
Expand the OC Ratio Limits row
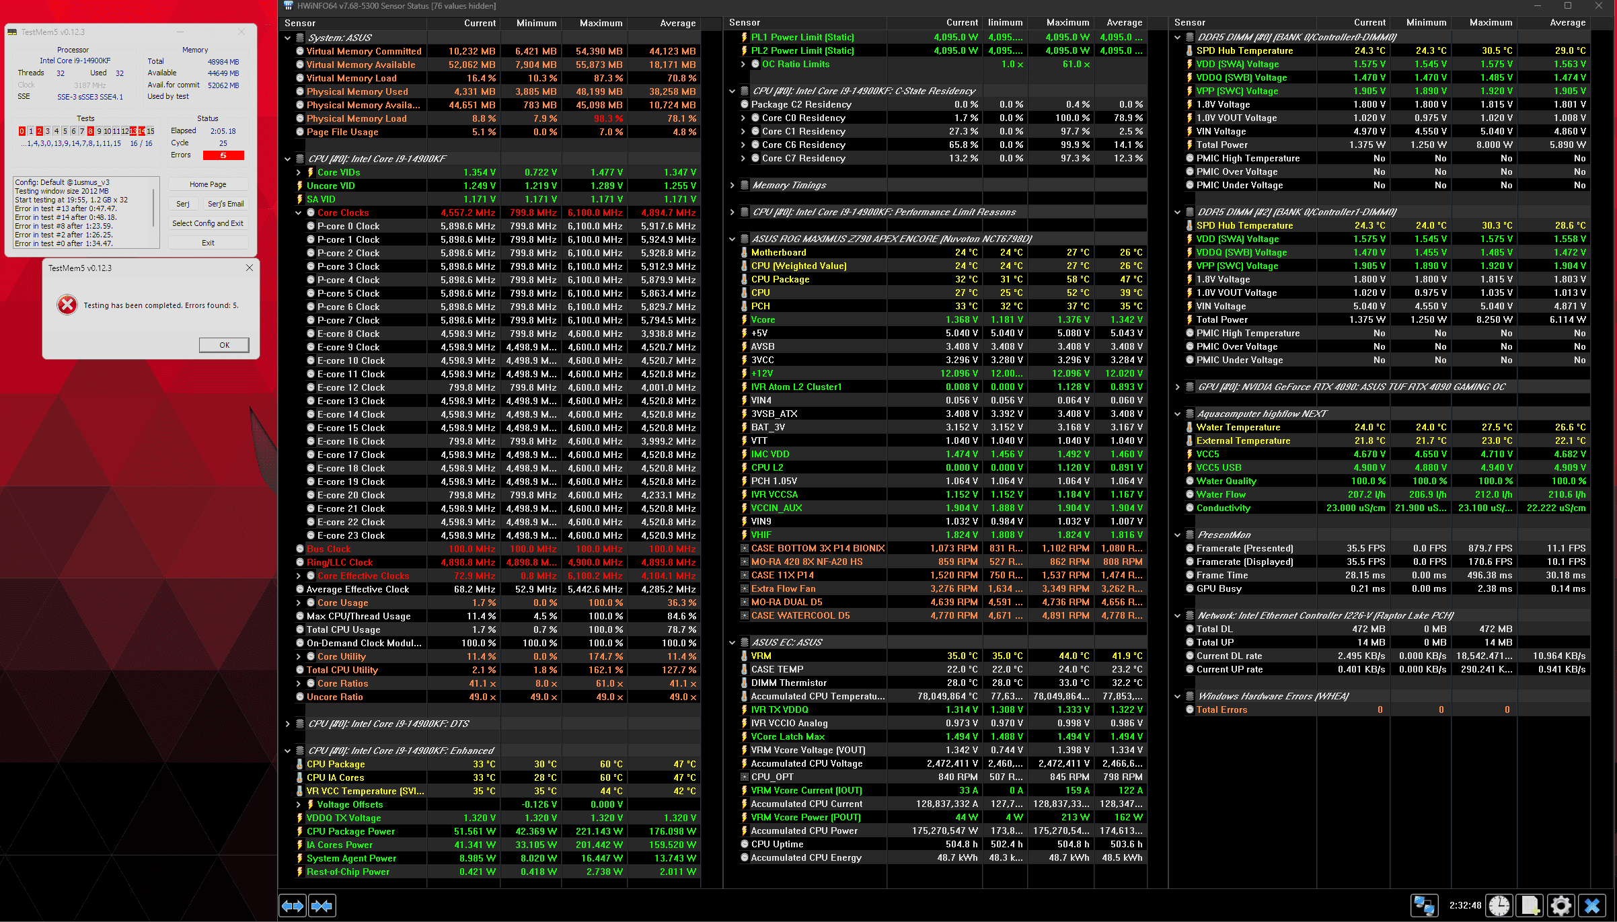click(x=743, y=64)
